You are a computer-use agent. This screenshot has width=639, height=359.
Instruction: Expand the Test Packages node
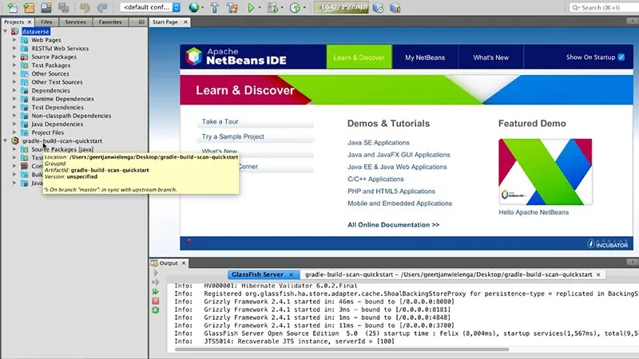click(x=14, y=65)
